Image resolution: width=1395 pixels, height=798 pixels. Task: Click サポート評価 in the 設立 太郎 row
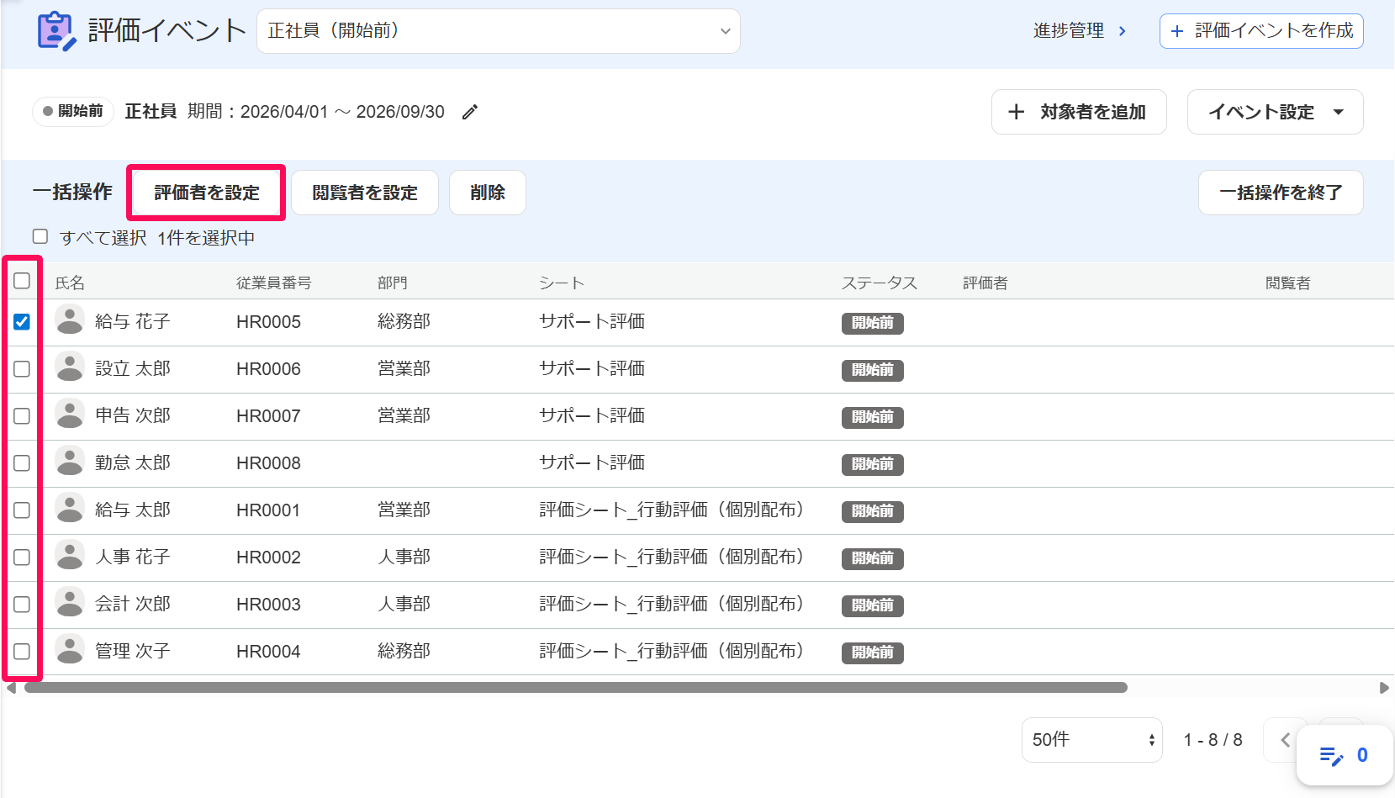coord(592,368)
